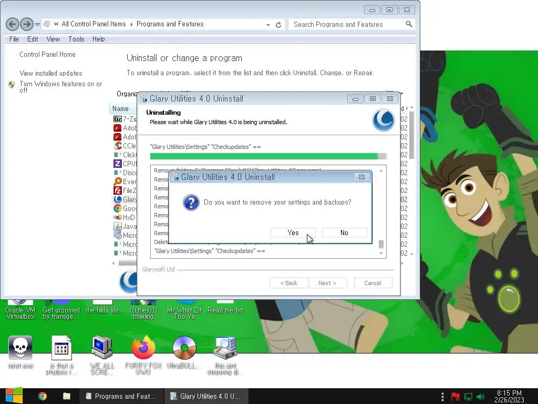This screenshot has height=404, width=538.
Task: Click the Windows Start button
Action: point(14,396)
